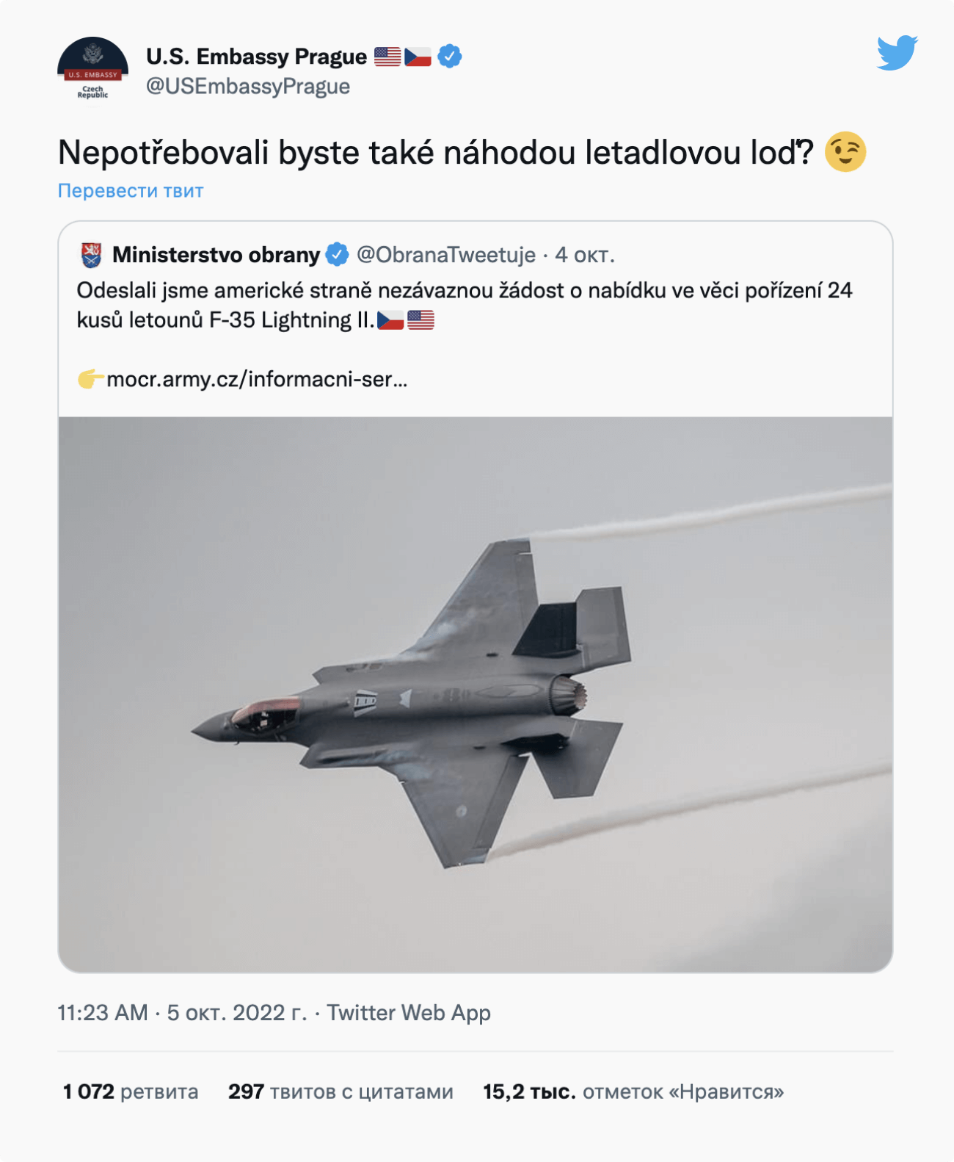Open @USEmbassyPrague handle

pos(248,87)
